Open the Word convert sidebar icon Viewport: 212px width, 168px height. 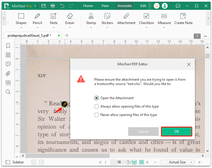[8, 83]
